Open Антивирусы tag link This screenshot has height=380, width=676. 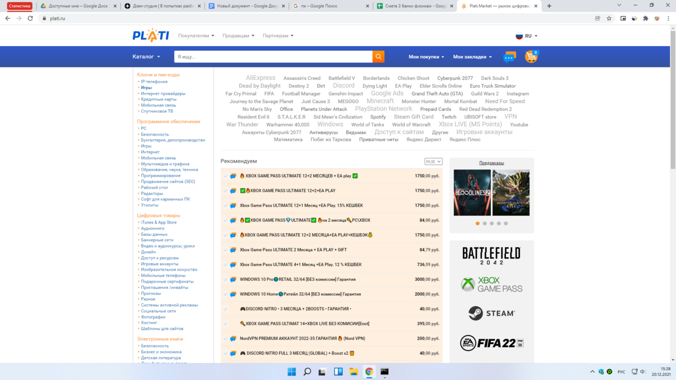click(323, 132)
